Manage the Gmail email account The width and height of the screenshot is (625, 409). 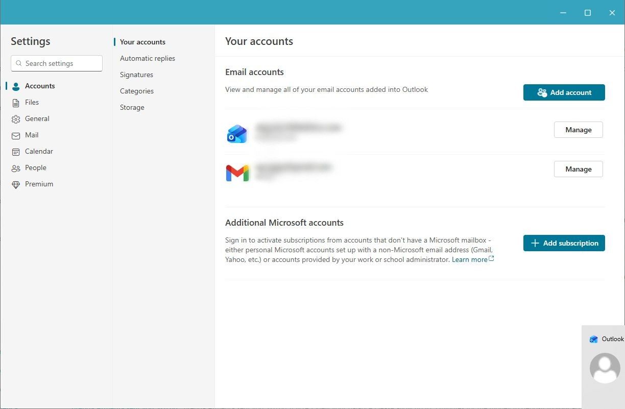578,169
